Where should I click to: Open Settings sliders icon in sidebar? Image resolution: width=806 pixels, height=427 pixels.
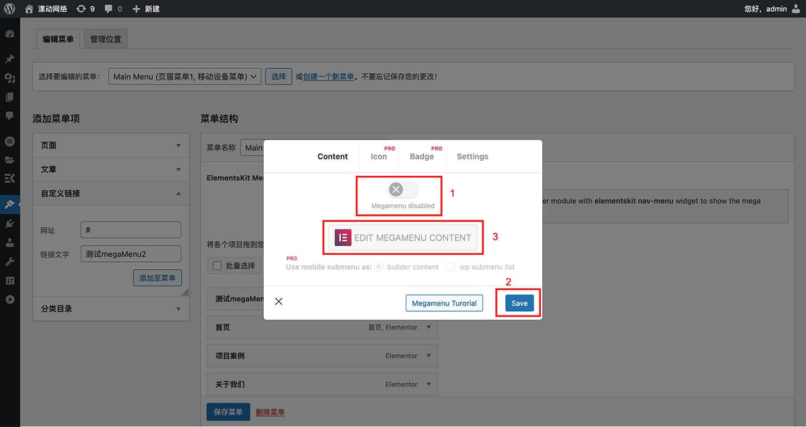(10, 281)
